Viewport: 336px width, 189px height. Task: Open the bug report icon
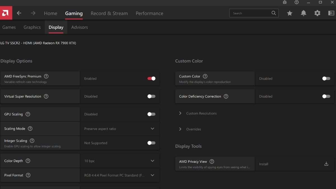point(285,2)
